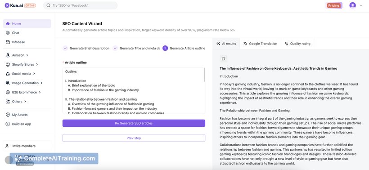Open the Chat menu item

pyautogui.click(x=27, y=33)
